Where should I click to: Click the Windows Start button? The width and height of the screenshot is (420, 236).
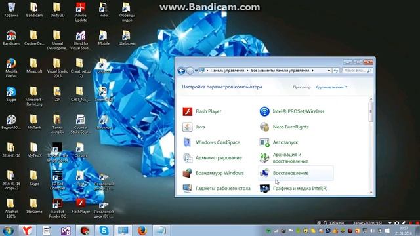(9, 230)
